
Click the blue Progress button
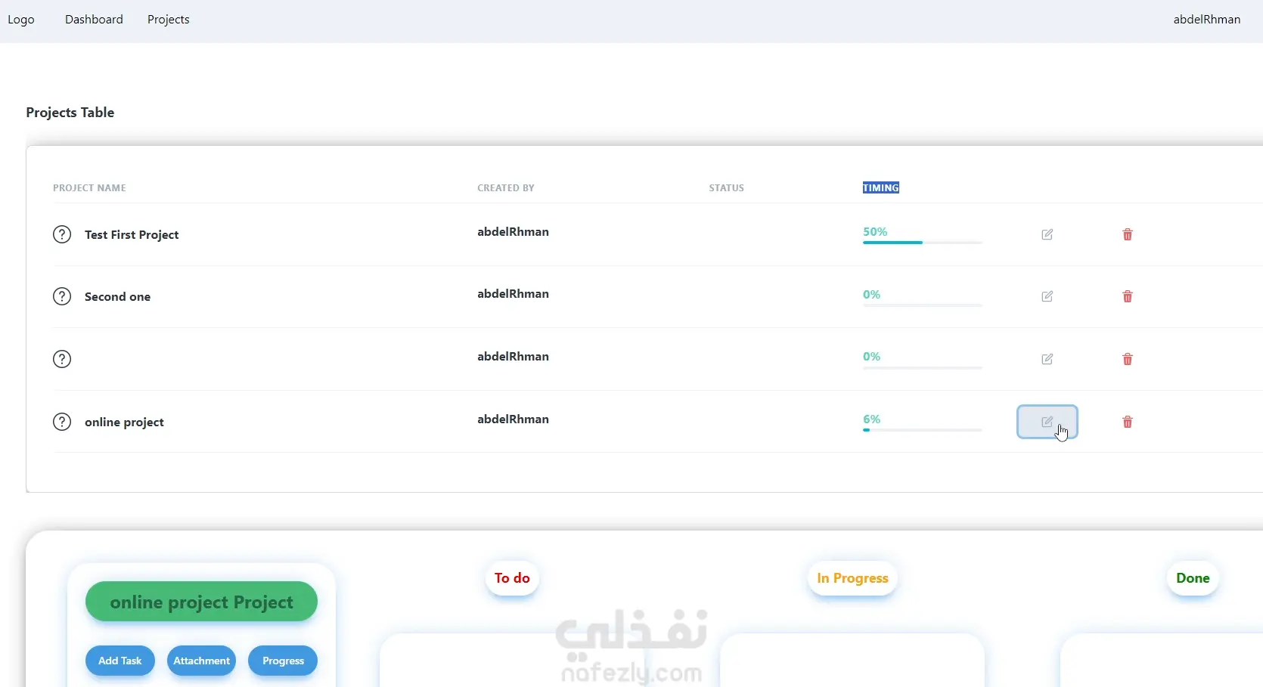[x=283, y=661]
